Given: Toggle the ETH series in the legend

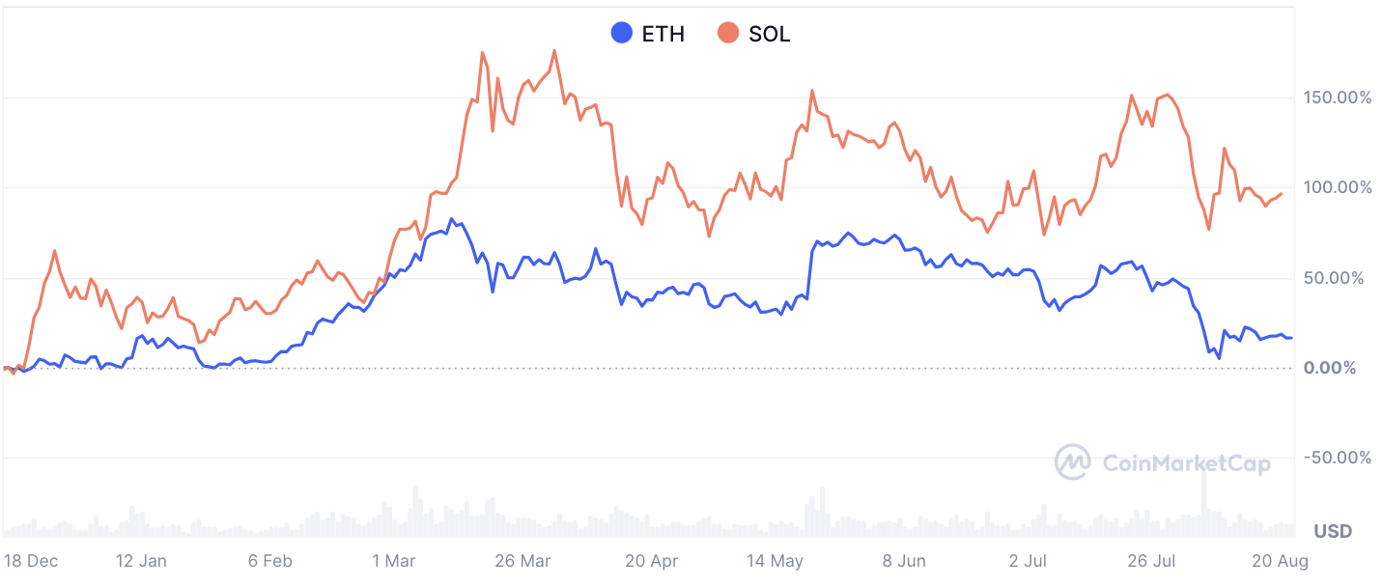Looking at the screenshot, I should 648,34.
